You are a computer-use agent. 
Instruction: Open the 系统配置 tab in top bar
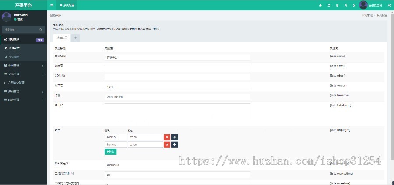pyautogui.click(x=67, y=5)
